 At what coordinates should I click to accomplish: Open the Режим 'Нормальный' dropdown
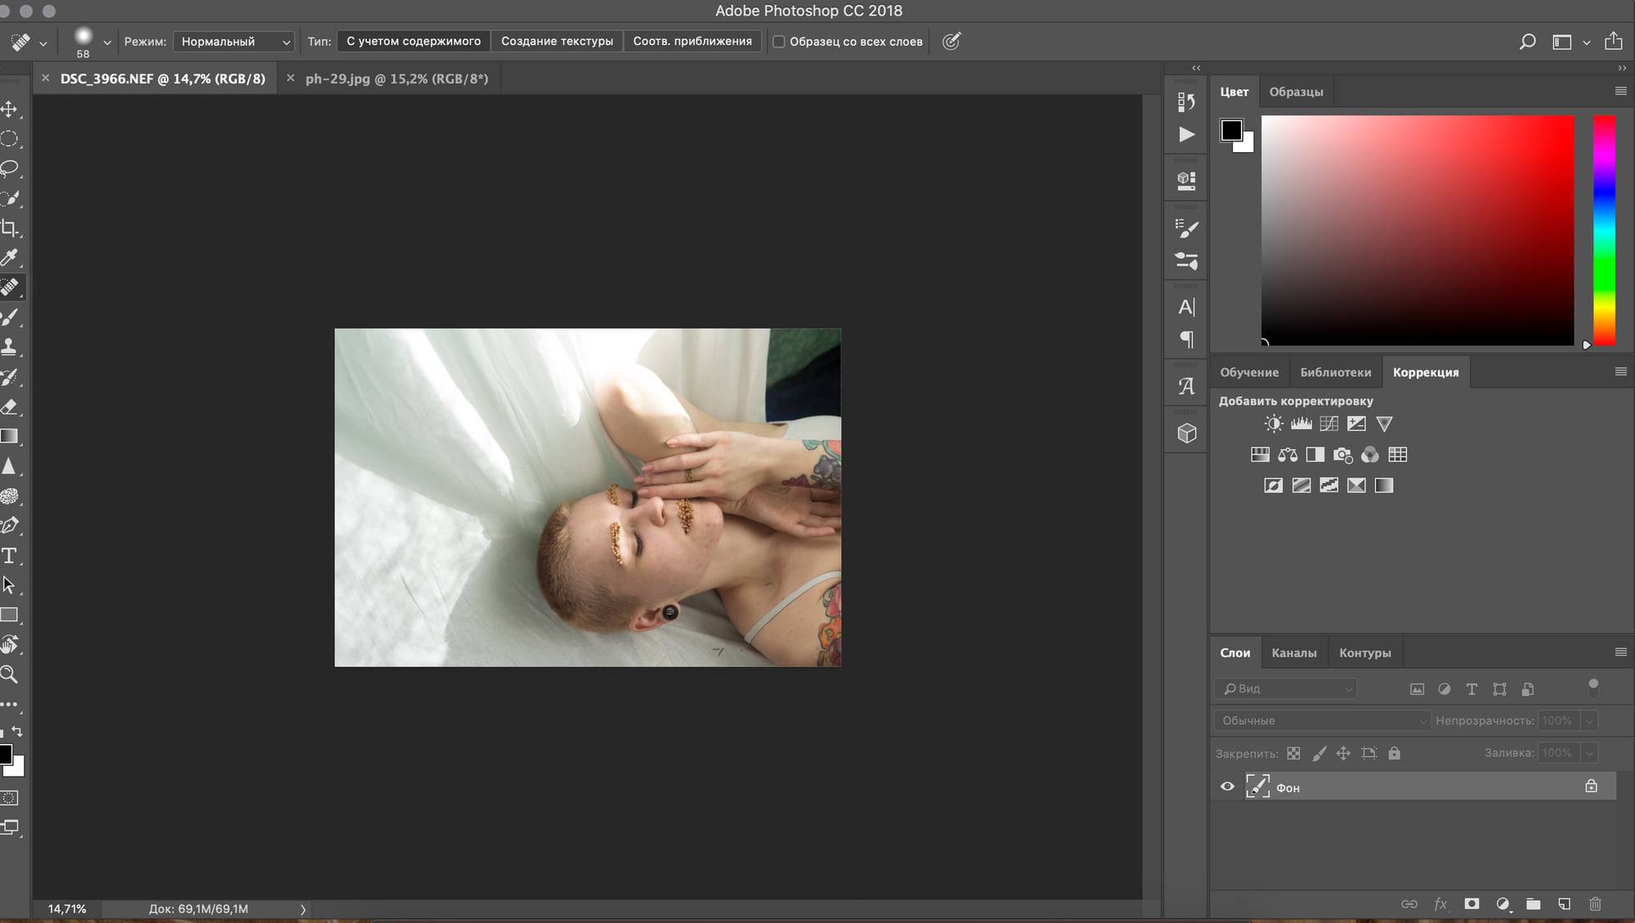234,42
